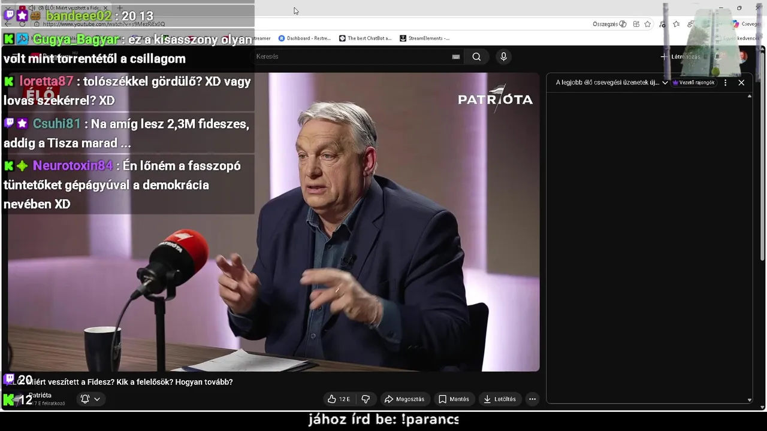Click the Vezető rajongók chip in the chat header
This screenshot has width=767, height=431.
694,83
